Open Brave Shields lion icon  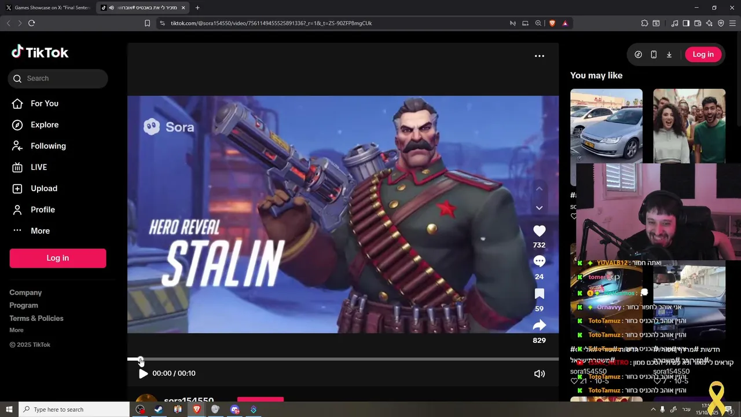[x=552, y=23]
